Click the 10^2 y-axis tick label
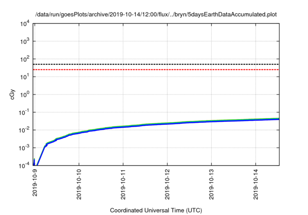This screenshot has width=308, height=215. pos(25,59)
